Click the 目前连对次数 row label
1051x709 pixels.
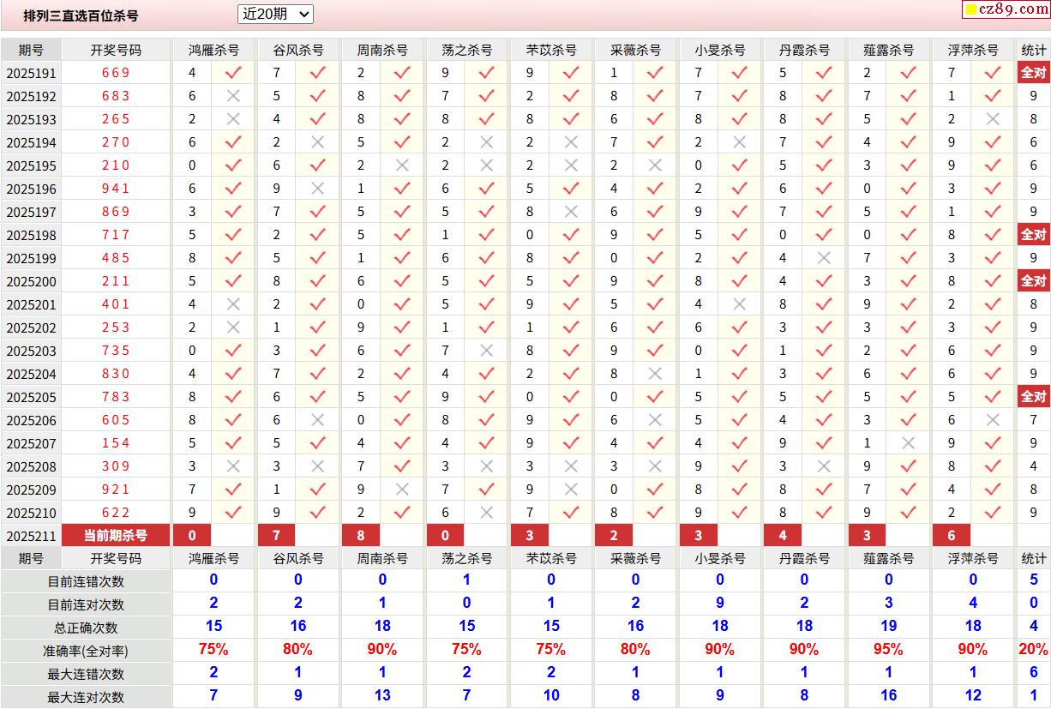(86, 604)
